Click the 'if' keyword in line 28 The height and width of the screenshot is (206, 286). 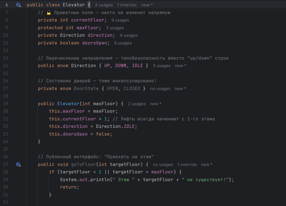pyautogui.click(x=52, y=172)
